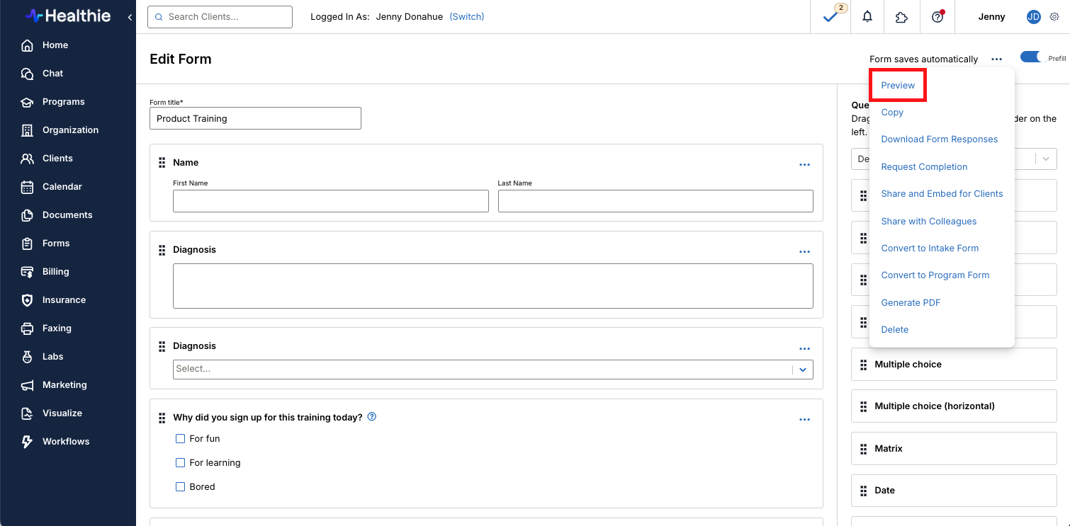Click the form actions three-dot menu
The image size is (1070, 526).
[x=997, y=59]
